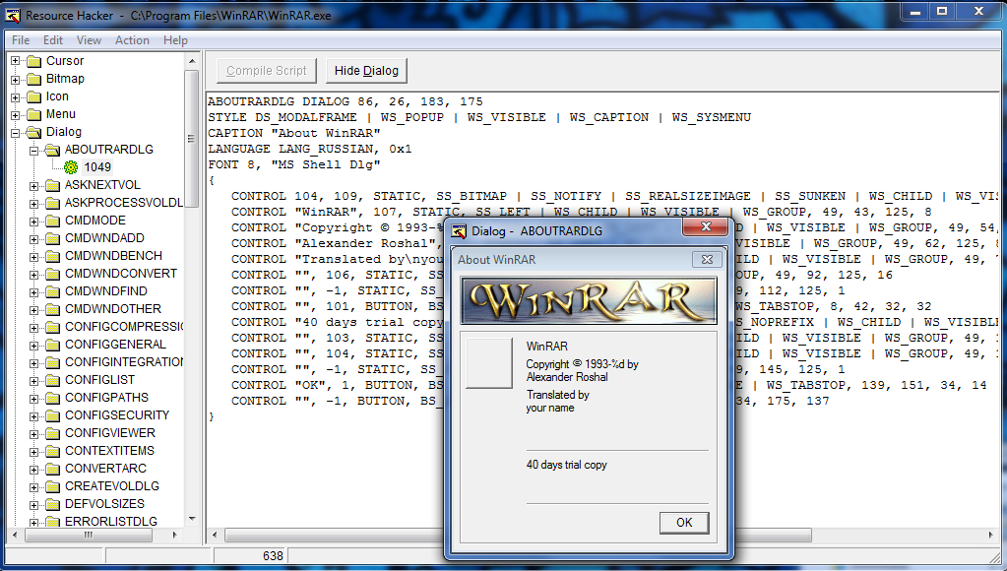Click Resource Hacker title bar app icon
This screenshot has width=1007, height=571.
(x=13, y=16)
